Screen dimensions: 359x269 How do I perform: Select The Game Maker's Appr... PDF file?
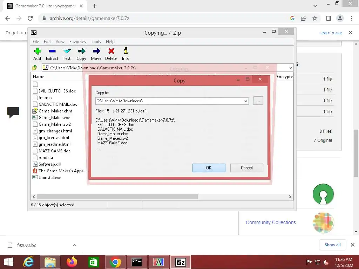click(60, 171)
